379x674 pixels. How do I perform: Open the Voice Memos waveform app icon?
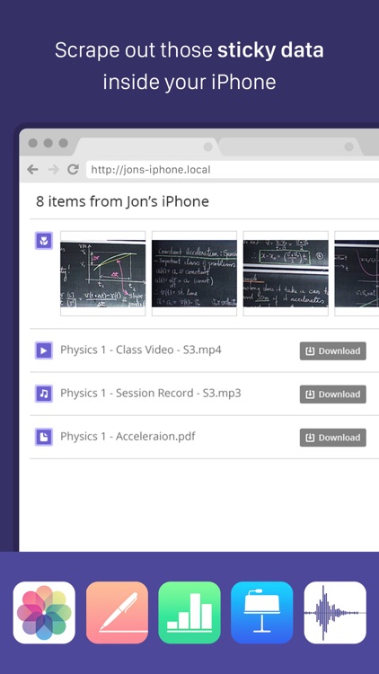click(335, 613)
